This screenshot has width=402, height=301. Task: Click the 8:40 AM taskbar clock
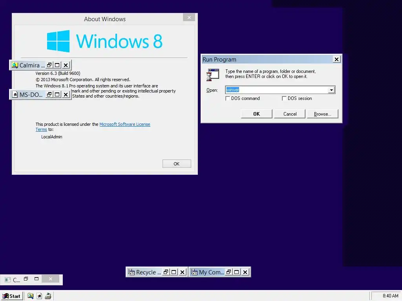click(x=391, y=296)
